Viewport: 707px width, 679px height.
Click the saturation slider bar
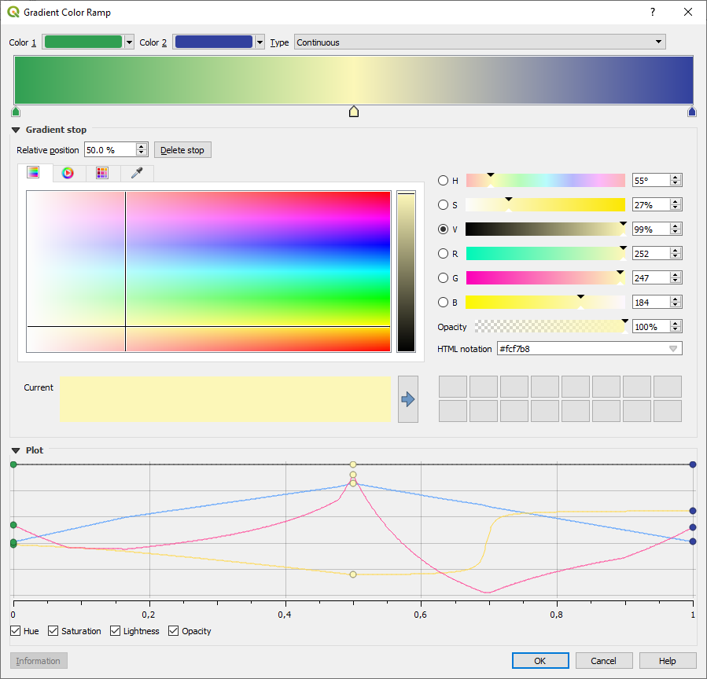(x=546, y=204)
